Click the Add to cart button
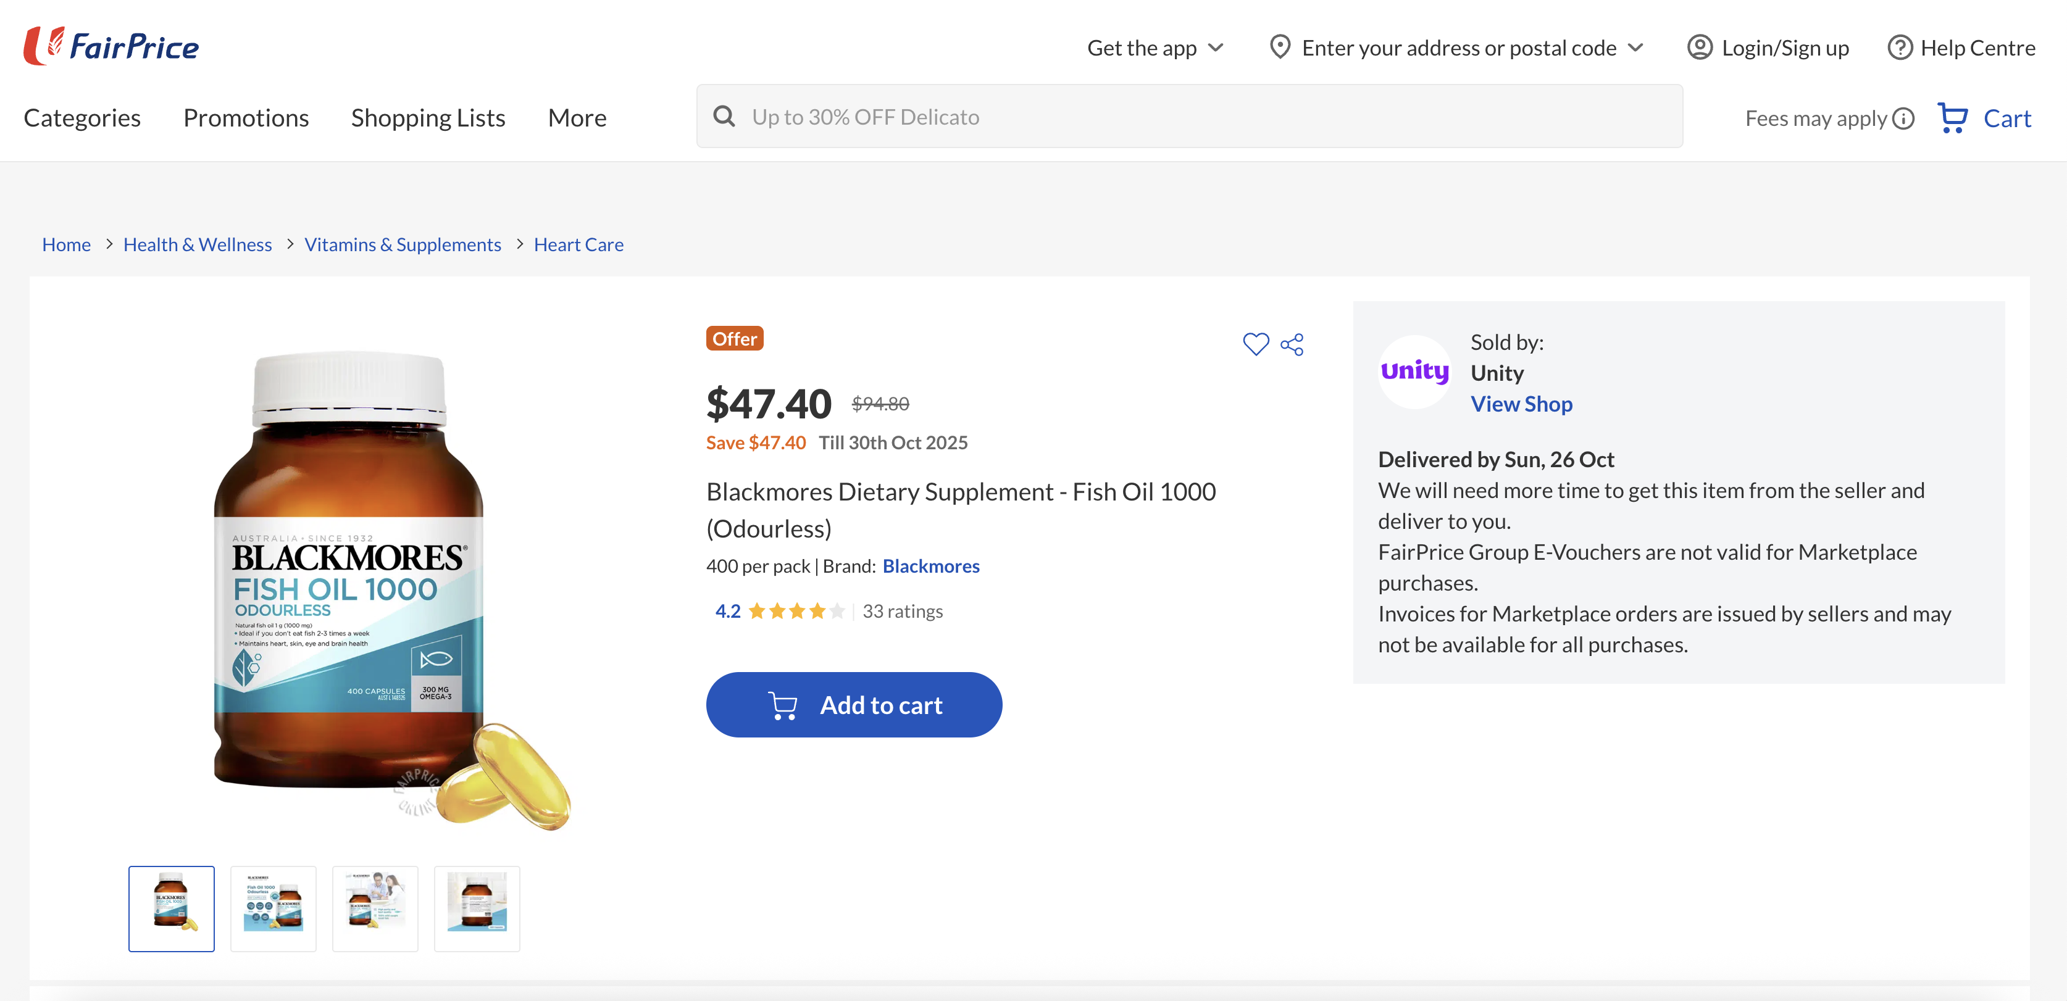This screenshot has height=1001, width=2067. pyautogui.click(x=854, y=704)
